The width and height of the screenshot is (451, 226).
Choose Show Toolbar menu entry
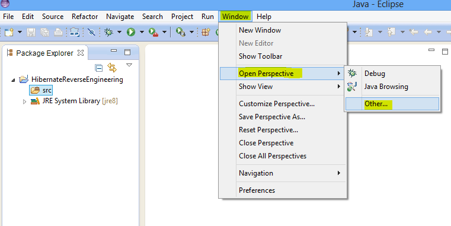pos(283,56)
